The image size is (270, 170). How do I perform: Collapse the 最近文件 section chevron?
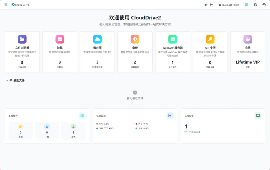pos(7,80)
